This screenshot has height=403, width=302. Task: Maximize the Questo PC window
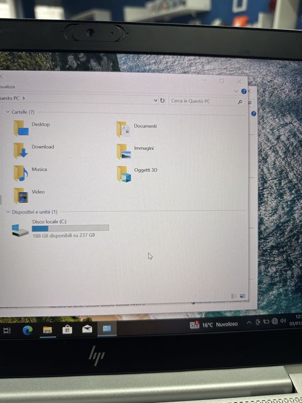[x=222, y=81]
